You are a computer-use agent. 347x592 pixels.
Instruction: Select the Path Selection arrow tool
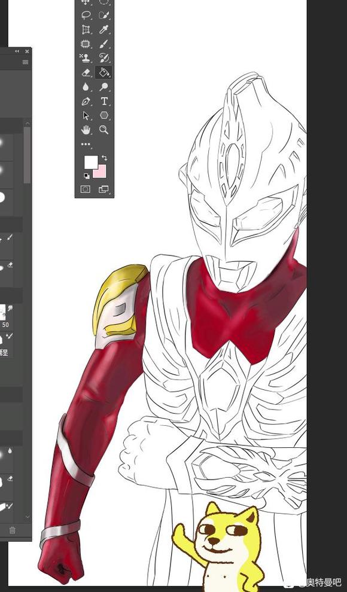86,115
